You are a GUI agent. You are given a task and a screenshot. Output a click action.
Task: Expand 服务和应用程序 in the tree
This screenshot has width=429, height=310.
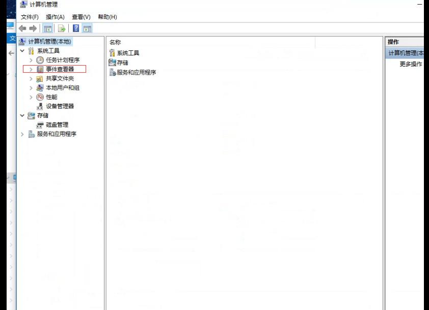point(22,134)
